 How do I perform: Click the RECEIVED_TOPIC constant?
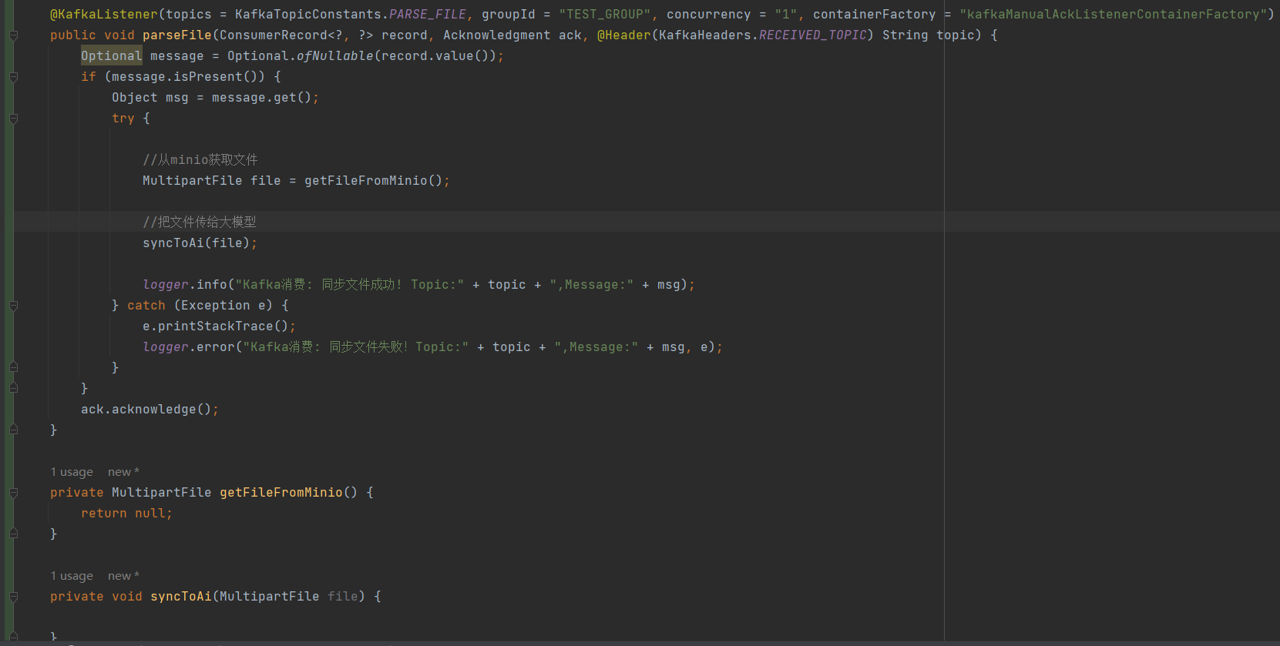click(x=813, y=35)
